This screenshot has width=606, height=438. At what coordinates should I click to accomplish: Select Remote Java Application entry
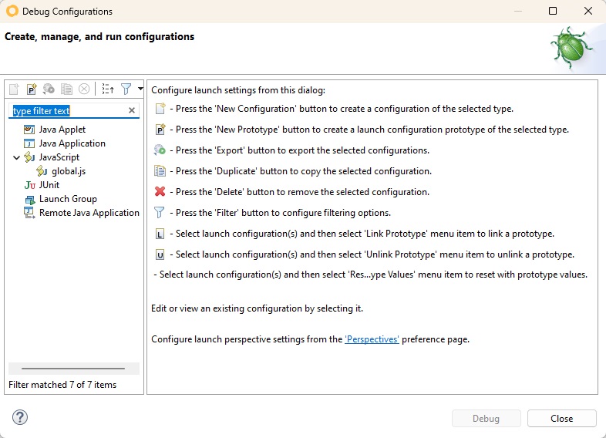89,213
